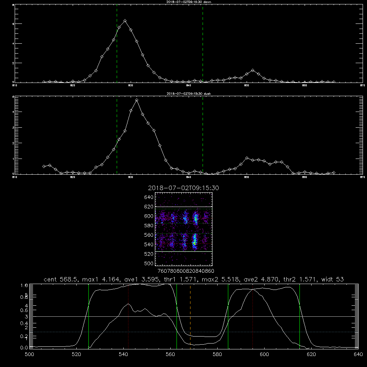The width and height of the screenshot is (367, 367).
Task: Click the "580" y-axis label of the heatmap
Action: (x=149, y=226)
